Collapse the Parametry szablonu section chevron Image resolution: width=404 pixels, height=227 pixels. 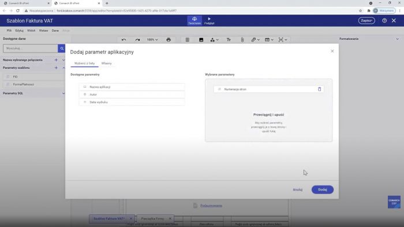coord(63,68)
